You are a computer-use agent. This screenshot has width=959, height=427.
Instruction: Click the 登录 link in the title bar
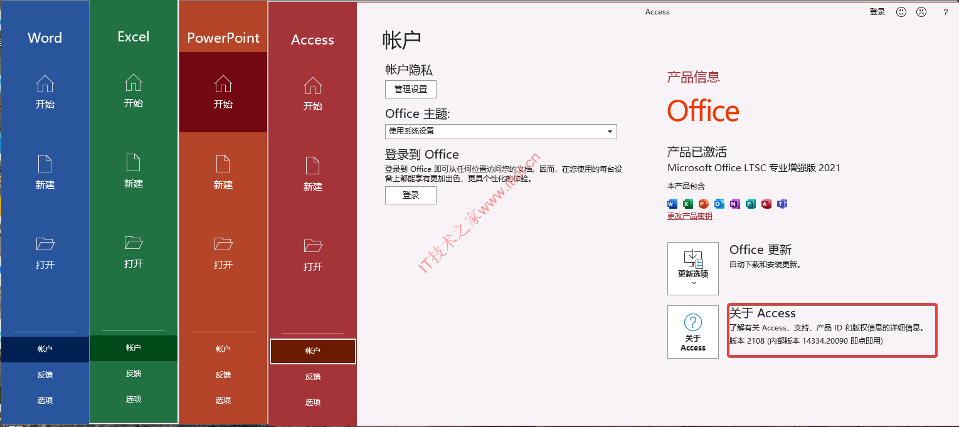point(877,12)
